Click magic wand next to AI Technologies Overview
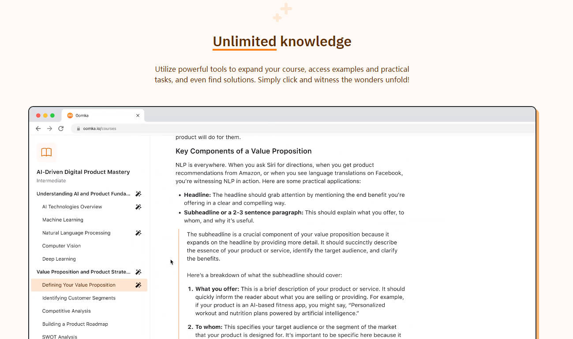The width and height of the screenshot is (573, 339). (x=138, y=207)
